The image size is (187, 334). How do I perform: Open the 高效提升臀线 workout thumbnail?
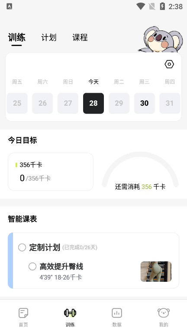point(156,271)
